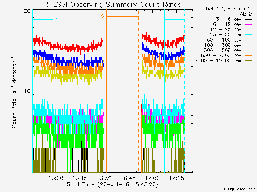Click the orange S interval horizontal bar
This screenshot has height=192, width=257.
click(x=122, y=16)
